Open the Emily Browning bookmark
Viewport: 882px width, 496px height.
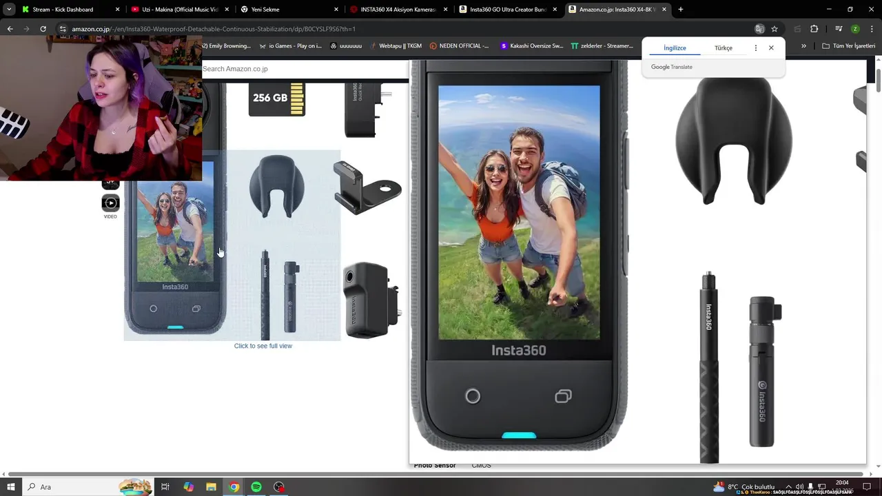pos(227,46)
